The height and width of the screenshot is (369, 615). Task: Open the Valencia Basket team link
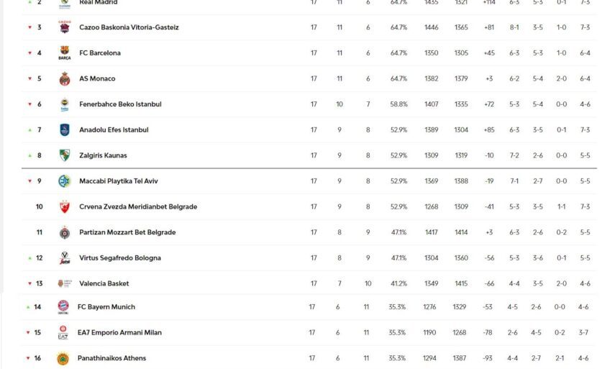click(104, 283)
